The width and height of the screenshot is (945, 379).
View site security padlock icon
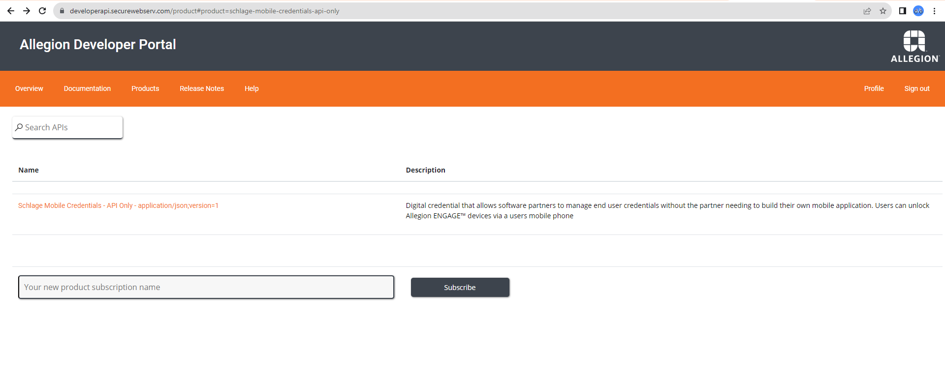coord(62,11)
